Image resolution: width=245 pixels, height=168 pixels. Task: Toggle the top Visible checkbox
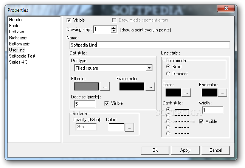(x=69, y=20)
